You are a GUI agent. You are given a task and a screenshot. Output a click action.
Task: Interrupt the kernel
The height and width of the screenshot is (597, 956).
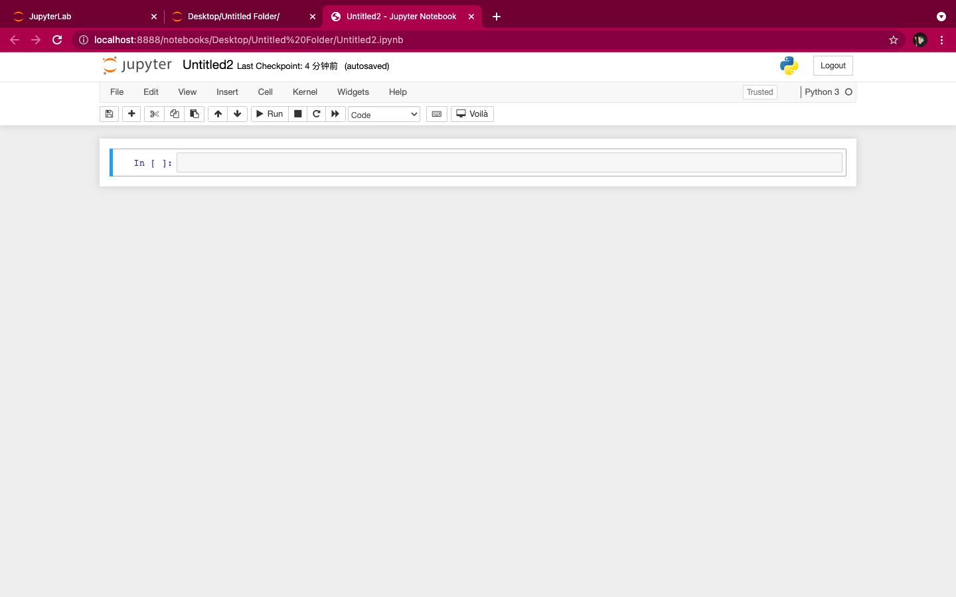[297, 113]
